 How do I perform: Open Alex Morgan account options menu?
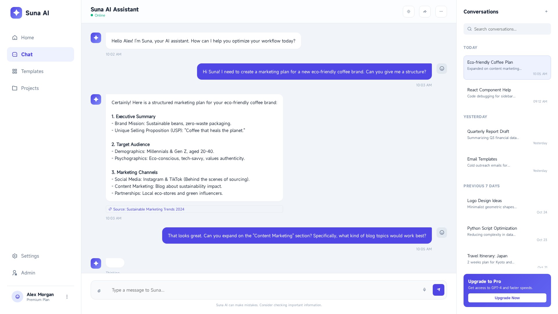pyautogui.click(x=67, y=297)
